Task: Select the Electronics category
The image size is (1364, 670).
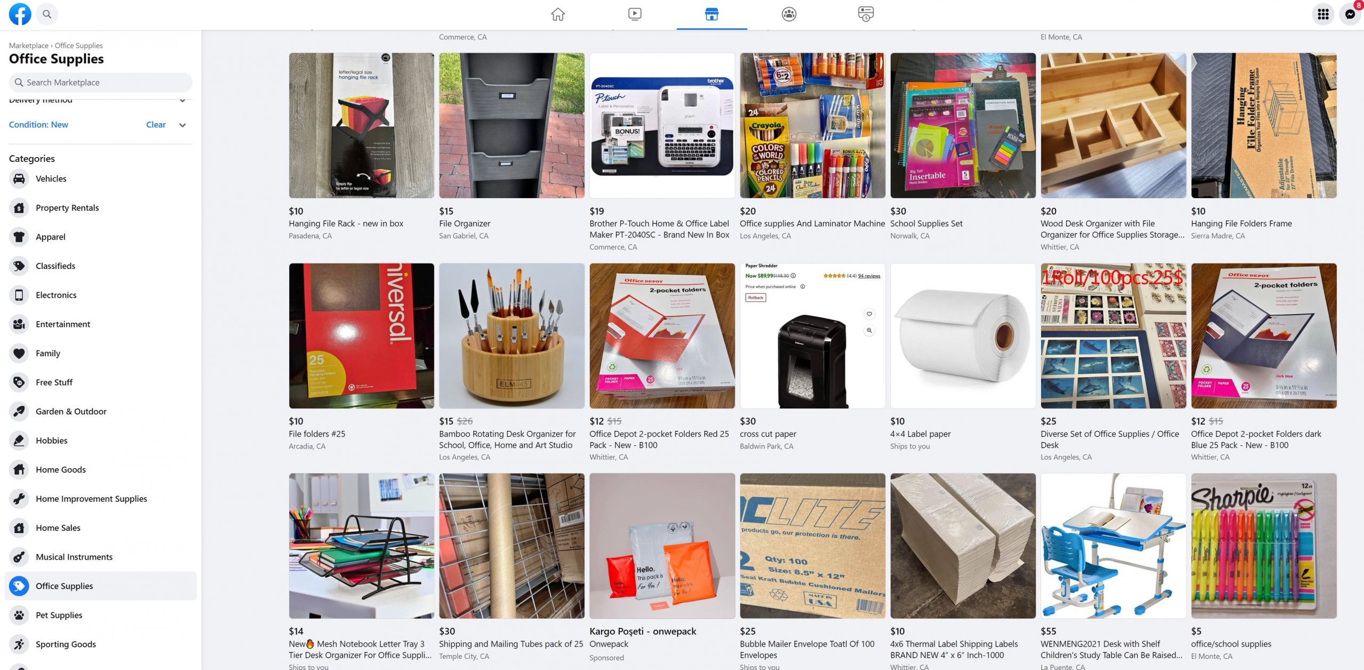Action: (x=55, y=295)
